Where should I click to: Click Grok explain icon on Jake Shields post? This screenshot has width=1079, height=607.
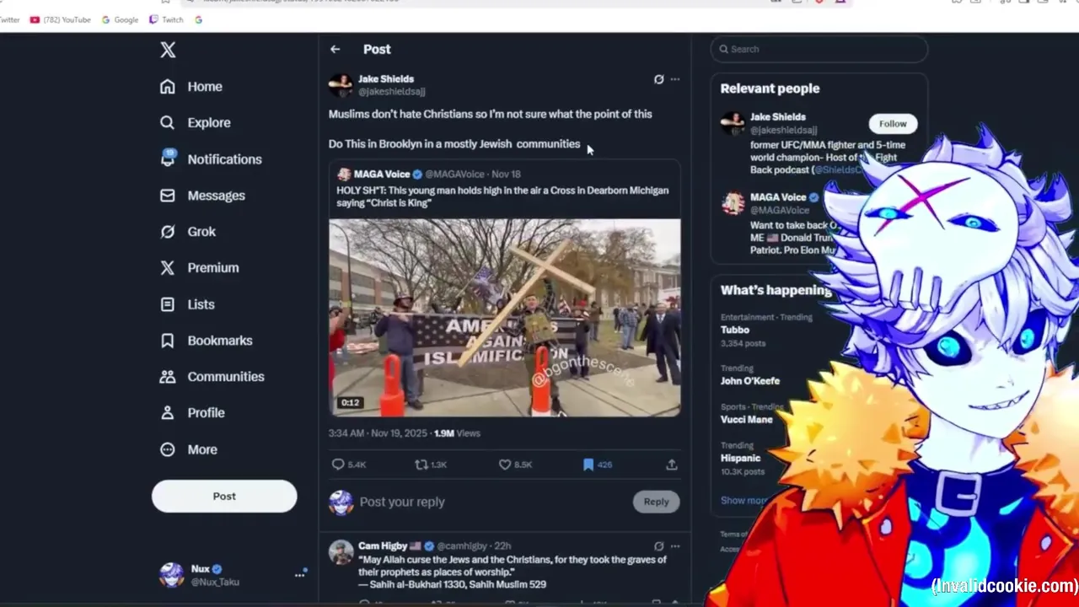tap(659, 79)
